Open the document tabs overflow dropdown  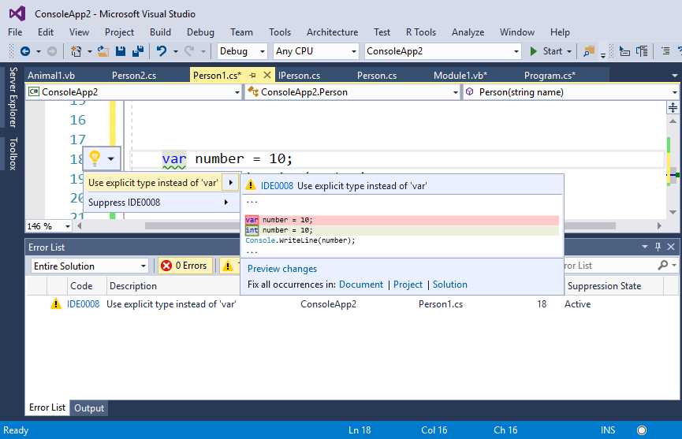tap(675, 76)
